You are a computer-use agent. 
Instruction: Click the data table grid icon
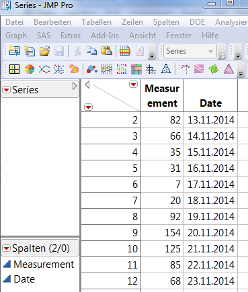tap(125, 51)
